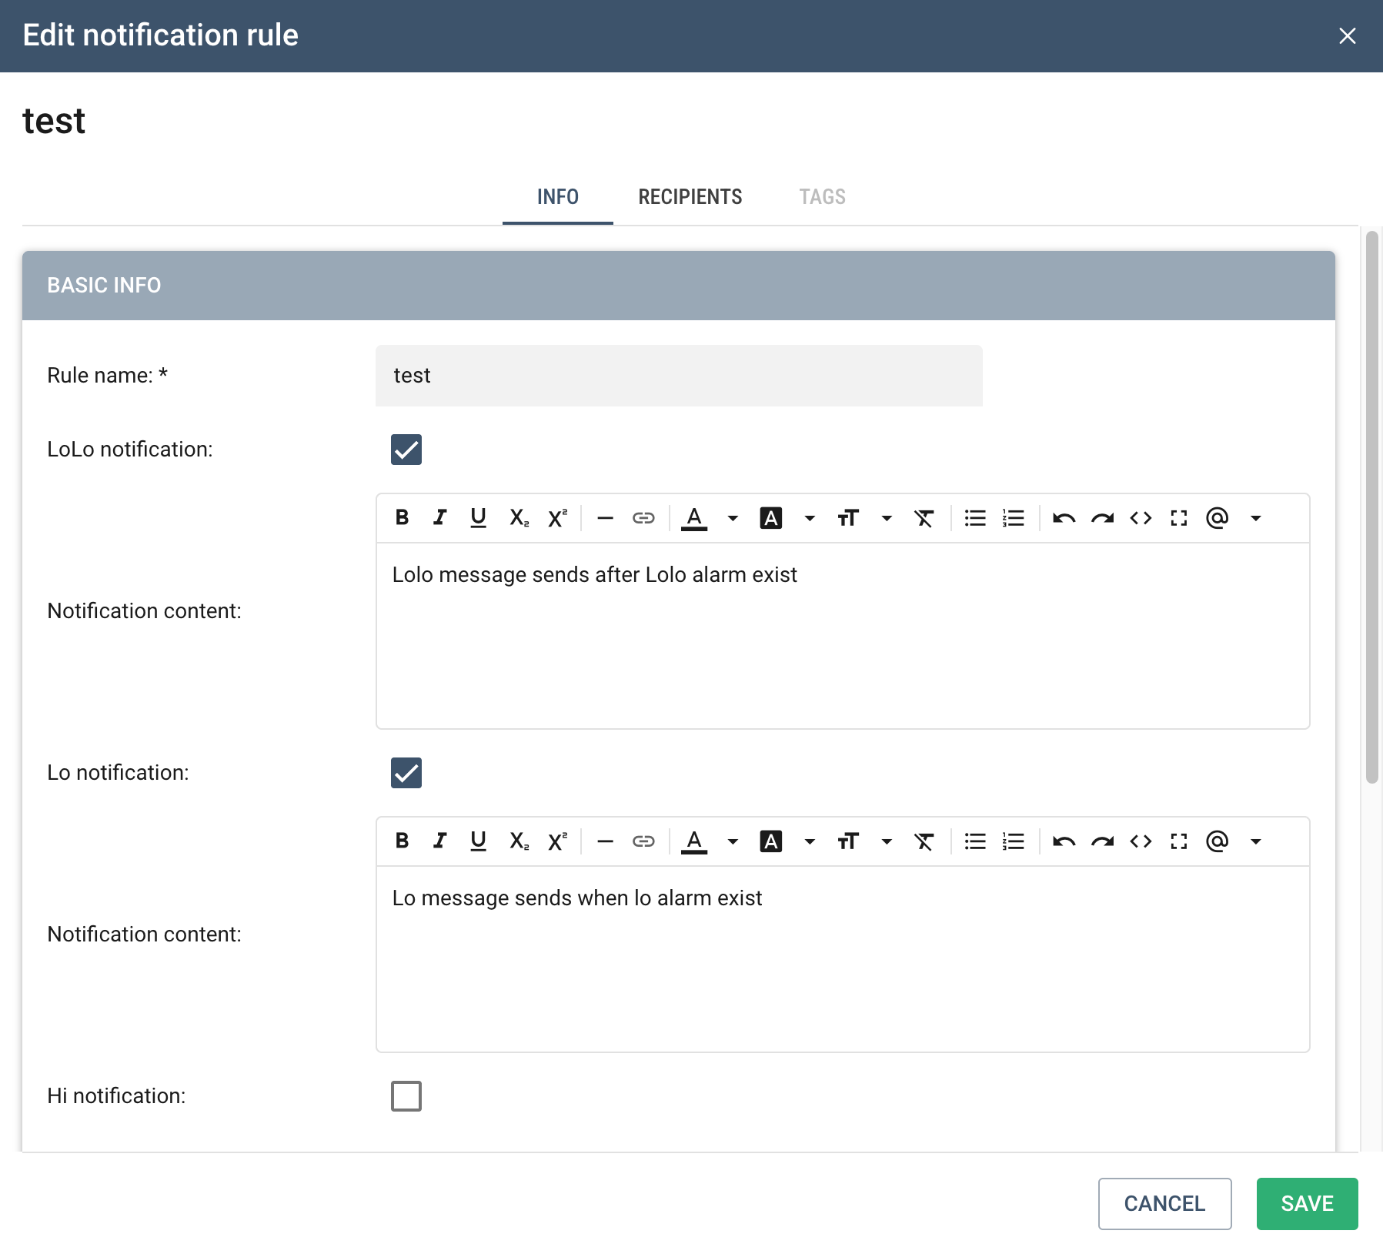
Task: Insert @ mention in LoLo editor
Action: point(1218,518)
